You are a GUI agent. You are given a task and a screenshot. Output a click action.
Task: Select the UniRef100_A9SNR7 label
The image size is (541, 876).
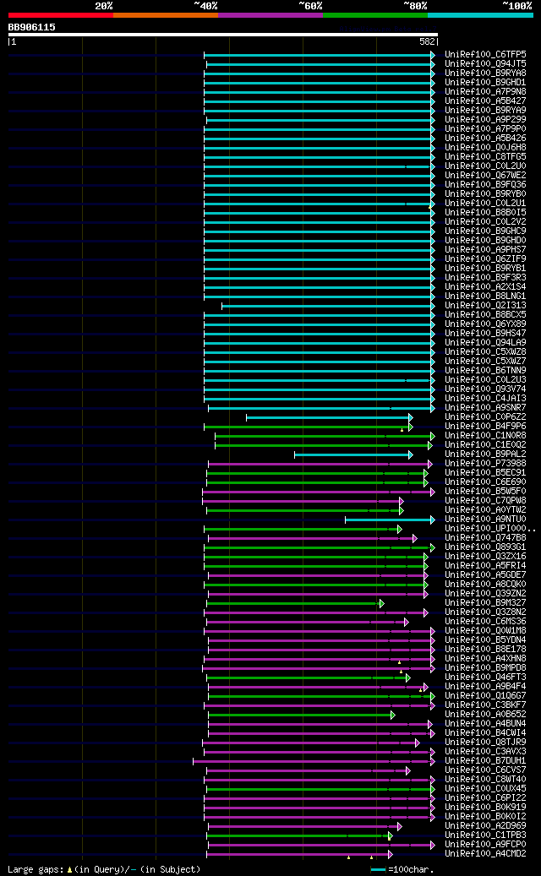[485, 407]
